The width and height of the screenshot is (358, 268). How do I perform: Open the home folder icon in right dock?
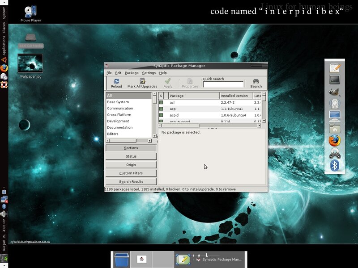335,129
